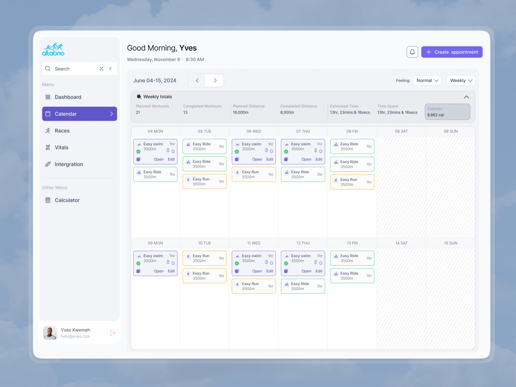Click the hello@yves.com email text
Image resolution: width=516 pixels, height=387 pixels.
click(x=75, y=336)
